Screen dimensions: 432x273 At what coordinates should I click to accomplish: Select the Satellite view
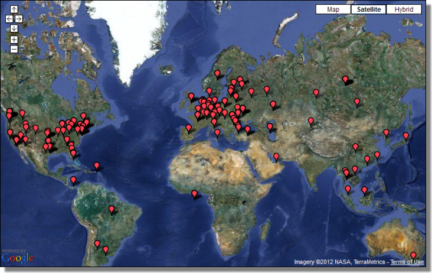pyautogui.click(x=369, y=9)
